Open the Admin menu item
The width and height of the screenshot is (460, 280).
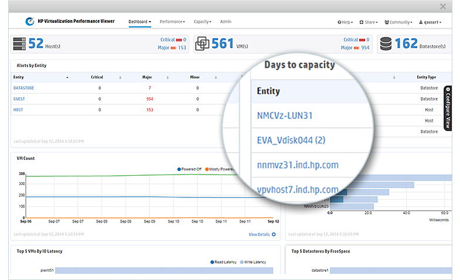pyautogui.click(x=226, y=22)
